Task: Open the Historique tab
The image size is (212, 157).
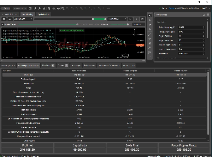Action: coord(76,66)
